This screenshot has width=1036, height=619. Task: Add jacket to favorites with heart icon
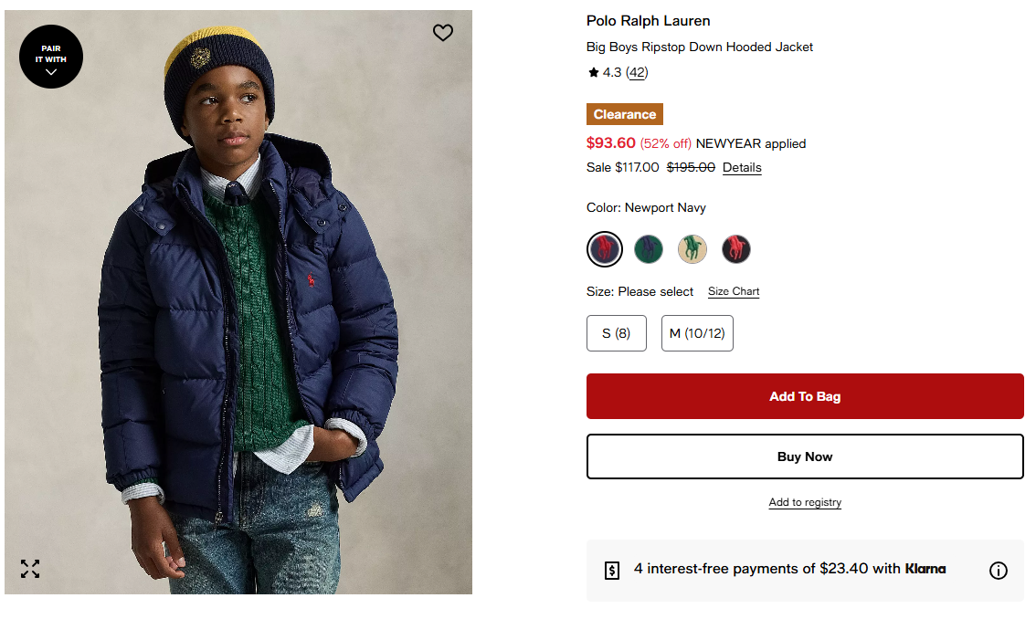443,33
